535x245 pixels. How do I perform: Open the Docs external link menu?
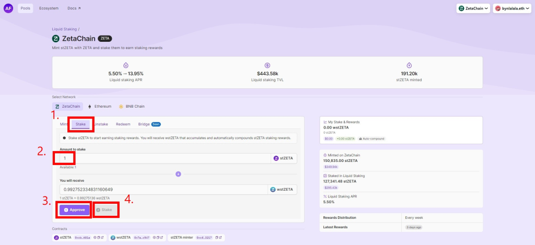point(74,8)
